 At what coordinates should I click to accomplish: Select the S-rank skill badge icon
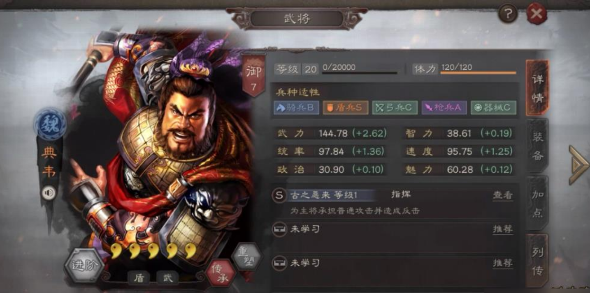(x=279, y=195)
